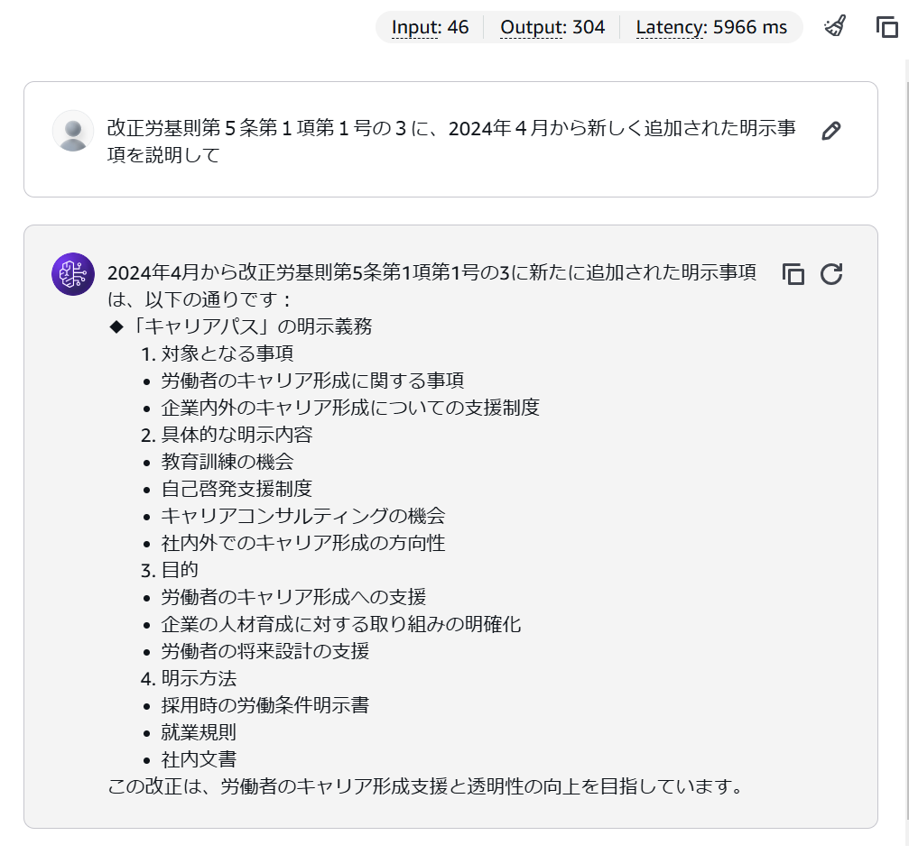This screenshot has height=854, width=909.
Task: Select the purple assistant model avatar
Action: 72,273
